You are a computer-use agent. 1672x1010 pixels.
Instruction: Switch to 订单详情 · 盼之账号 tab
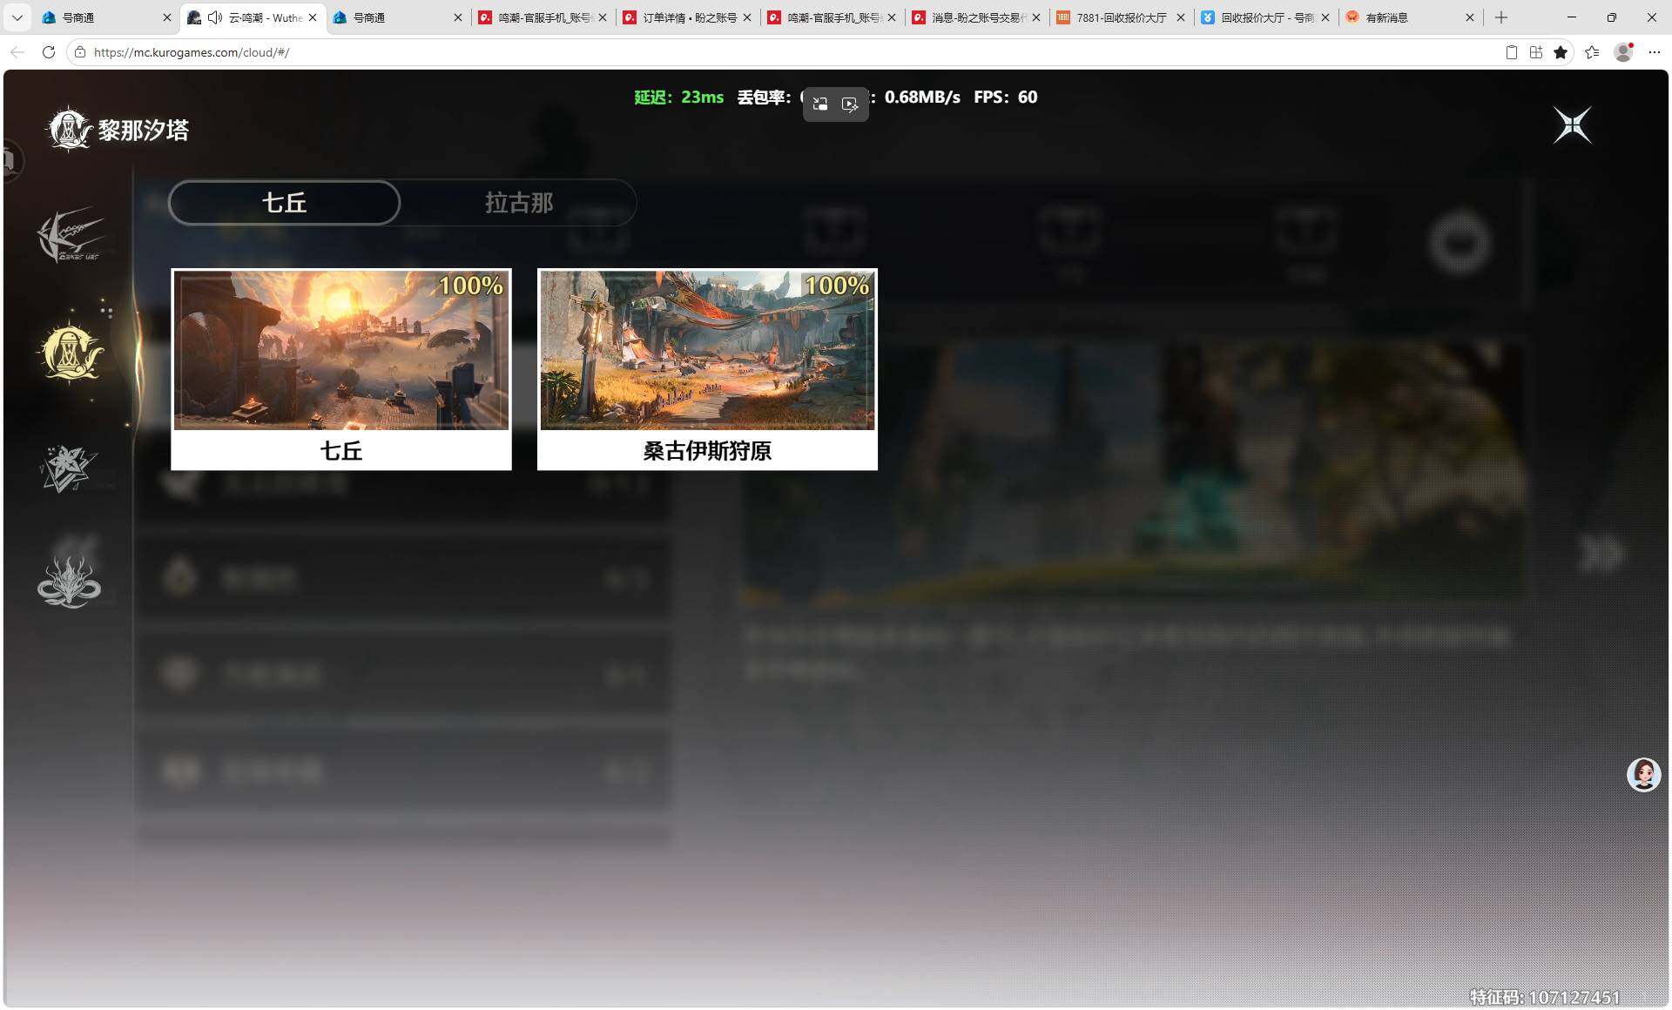pos(689,17)
